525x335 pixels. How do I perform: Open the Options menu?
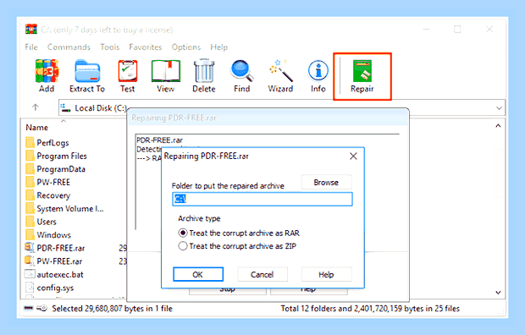[x=186, y=47]
